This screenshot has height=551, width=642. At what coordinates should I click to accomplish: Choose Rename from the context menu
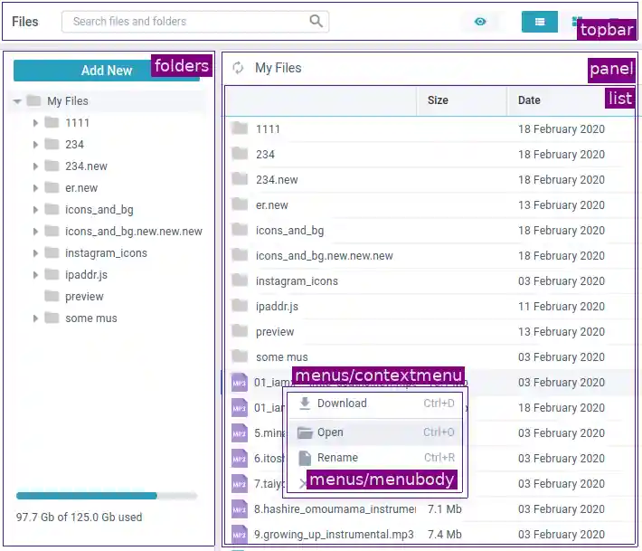(x=375, y=457)
